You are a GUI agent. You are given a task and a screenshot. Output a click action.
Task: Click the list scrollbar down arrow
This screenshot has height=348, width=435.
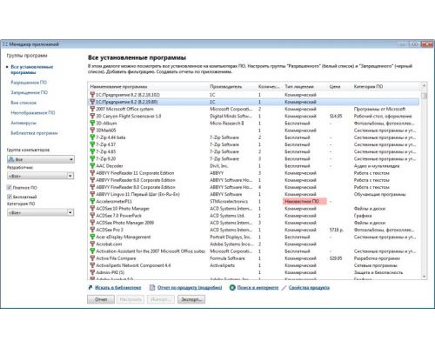click(x=424, y=277)
